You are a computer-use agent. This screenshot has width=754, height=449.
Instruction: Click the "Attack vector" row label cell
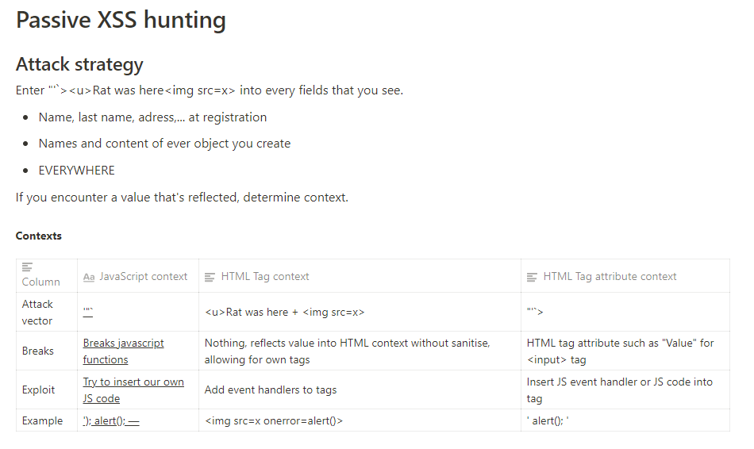[47, 312]
